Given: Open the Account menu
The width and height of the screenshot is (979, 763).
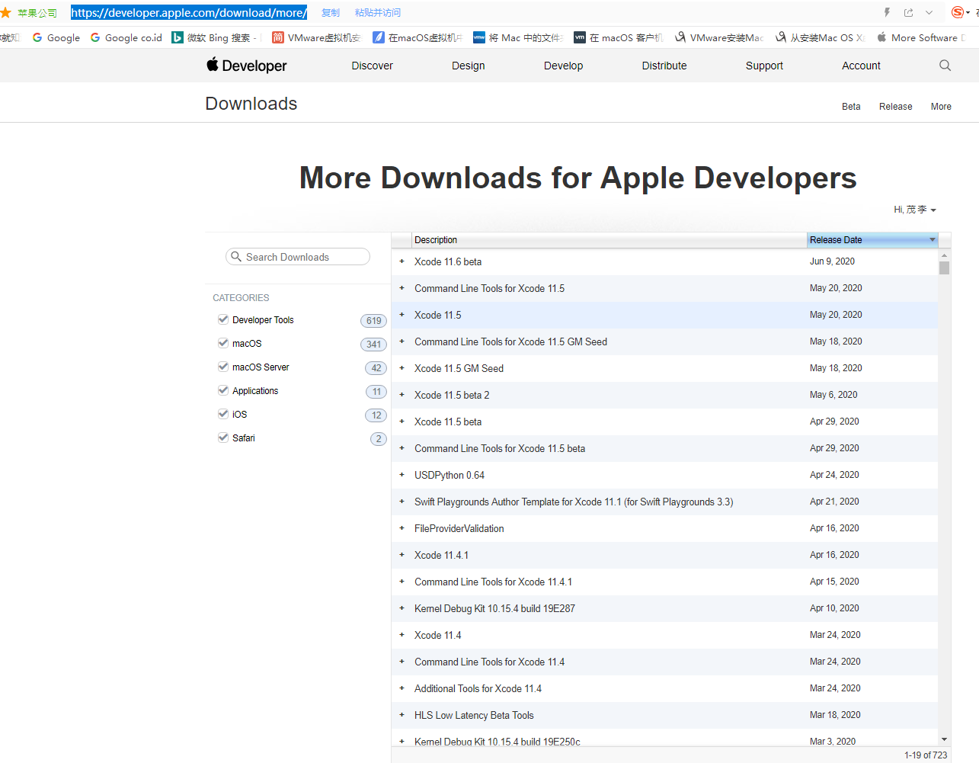Looking at the screenshot, I should (x=861, y=66).
